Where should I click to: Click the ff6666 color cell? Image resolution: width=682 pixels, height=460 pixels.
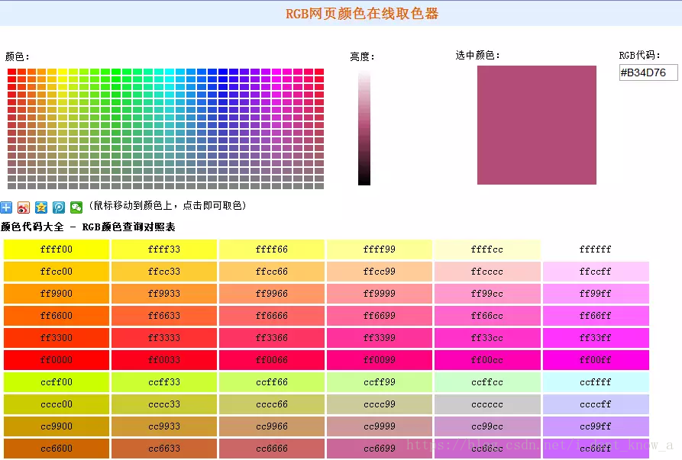coord(272,316)
